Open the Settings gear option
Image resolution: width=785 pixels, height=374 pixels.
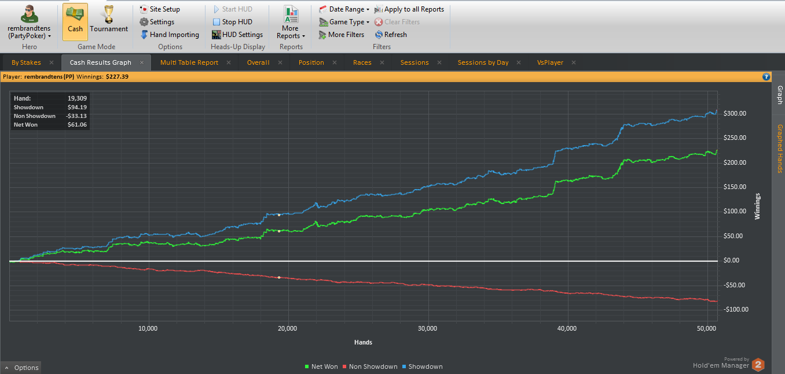pos(157,22)
